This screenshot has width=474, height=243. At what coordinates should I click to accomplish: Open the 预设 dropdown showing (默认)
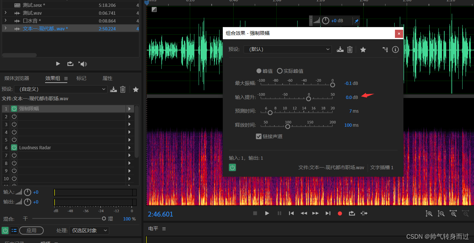tap(287, 49)
